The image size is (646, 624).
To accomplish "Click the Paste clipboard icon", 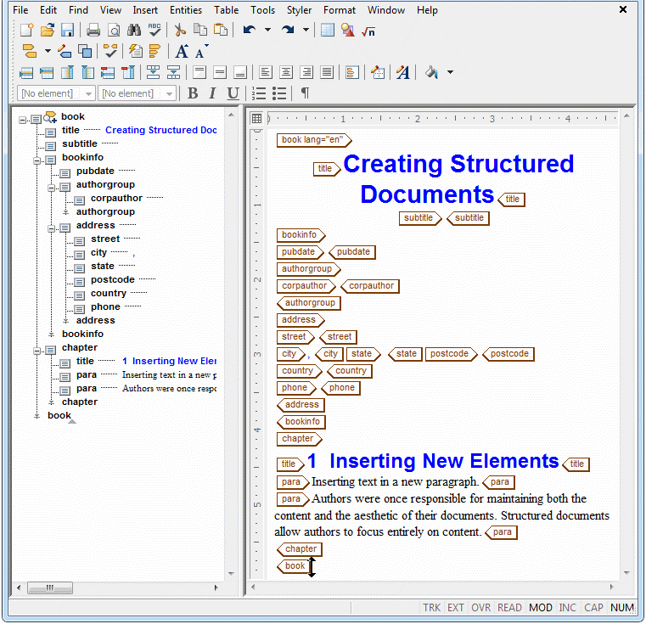I will point(221,30).
